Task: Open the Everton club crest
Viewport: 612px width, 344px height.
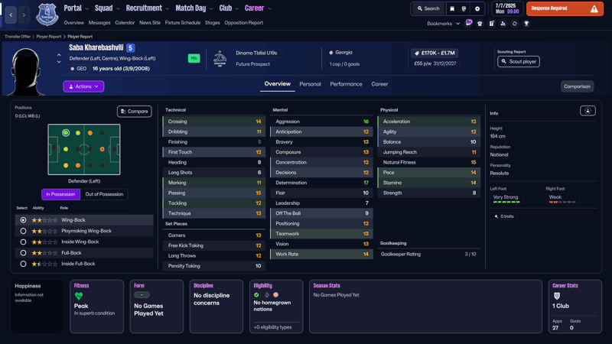Action: click(47, 15)
